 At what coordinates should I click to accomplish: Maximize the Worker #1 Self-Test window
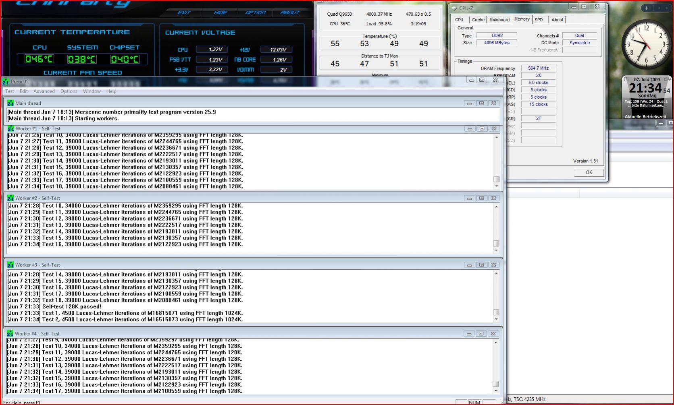482,128
